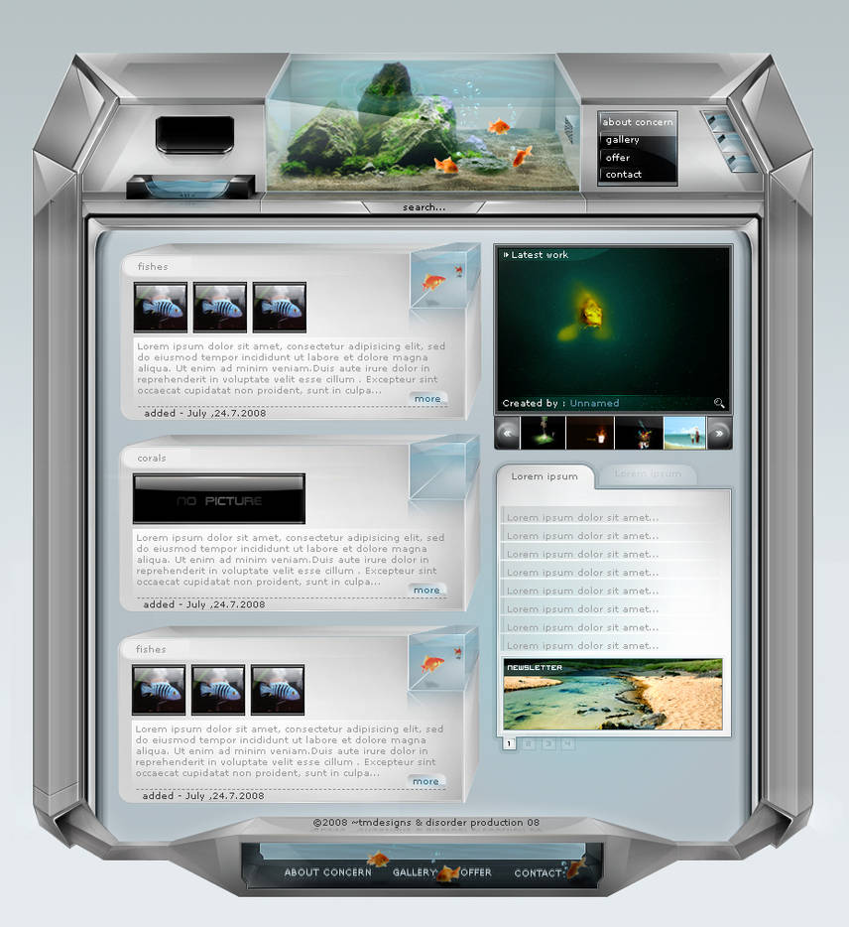This screenshot has width=849, height=927.
Task: Open the Newsletter beach banner
Action: click(613, 694)
